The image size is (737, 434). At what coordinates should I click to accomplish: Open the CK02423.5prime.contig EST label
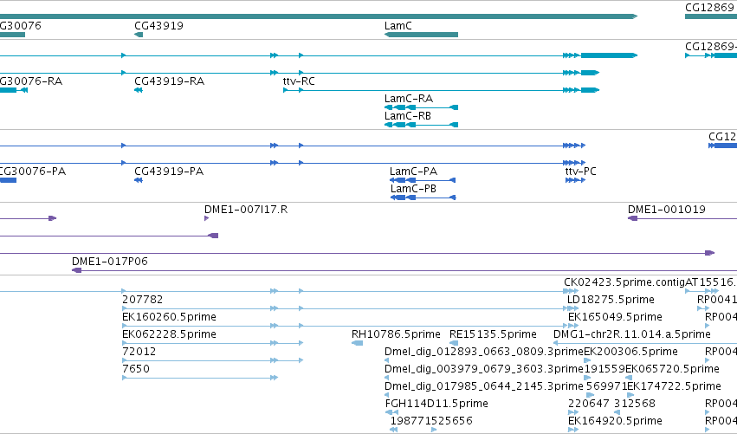624,282
